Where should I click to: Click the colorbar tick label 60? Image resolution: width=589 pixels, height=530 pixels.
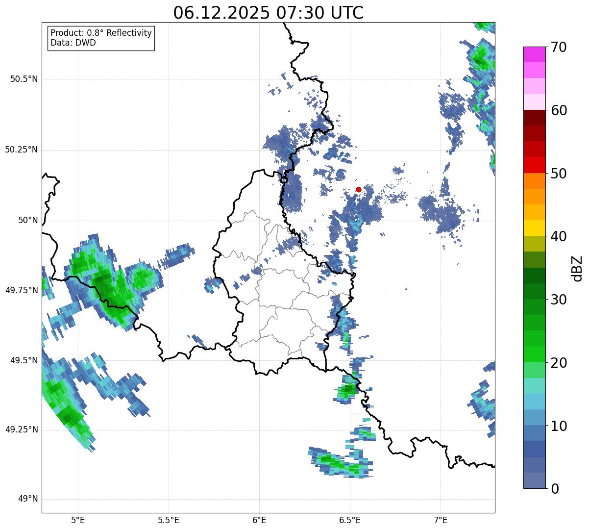pyautogui.click(x=559, y=110)
